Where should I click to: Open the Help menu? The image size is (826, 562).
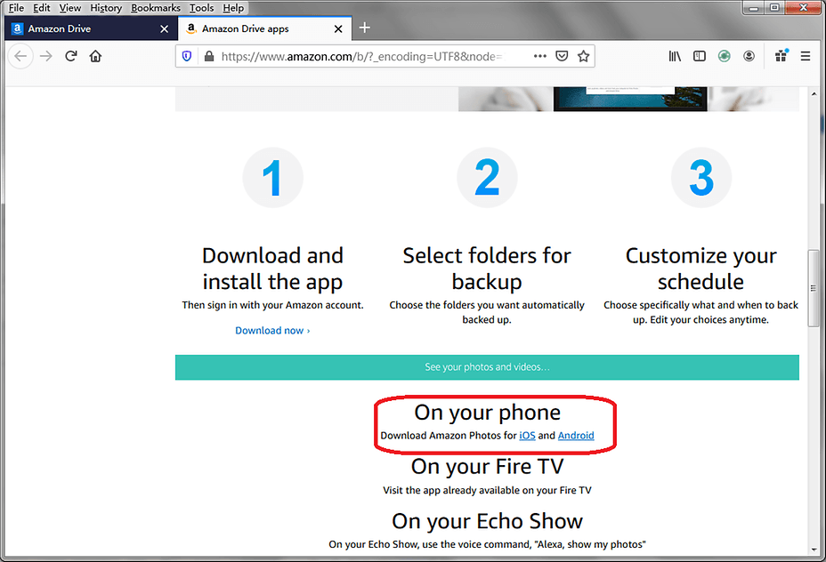(233, 8)
